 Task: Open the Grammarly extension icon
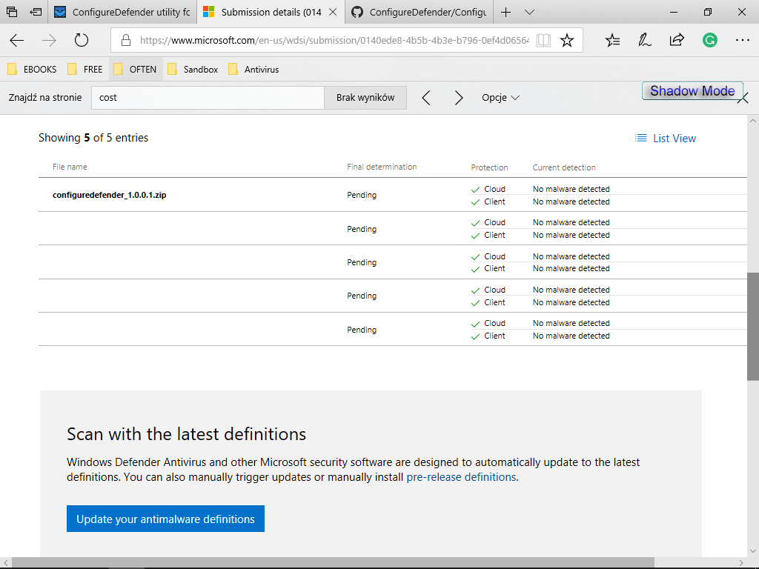pos(710,41)
